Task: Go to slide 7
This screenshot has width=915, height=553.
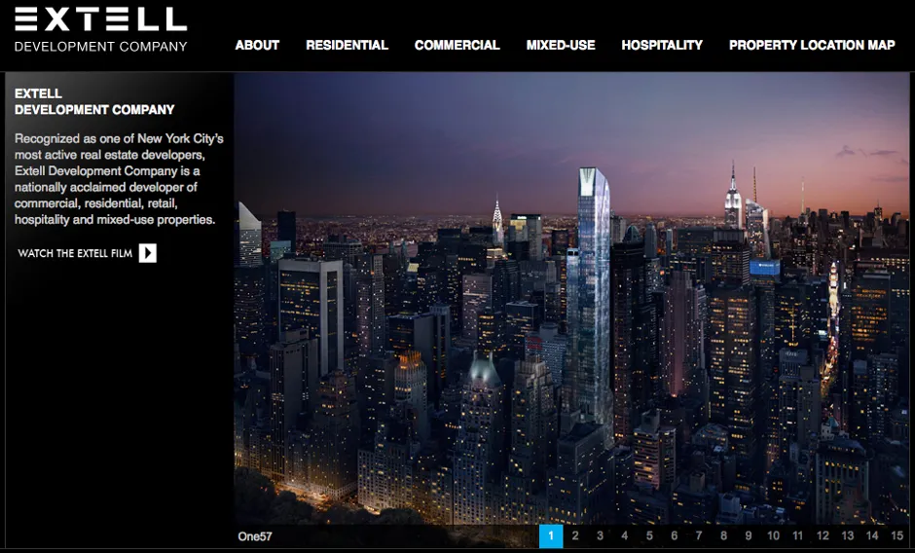Action: (x=699, y=536)
